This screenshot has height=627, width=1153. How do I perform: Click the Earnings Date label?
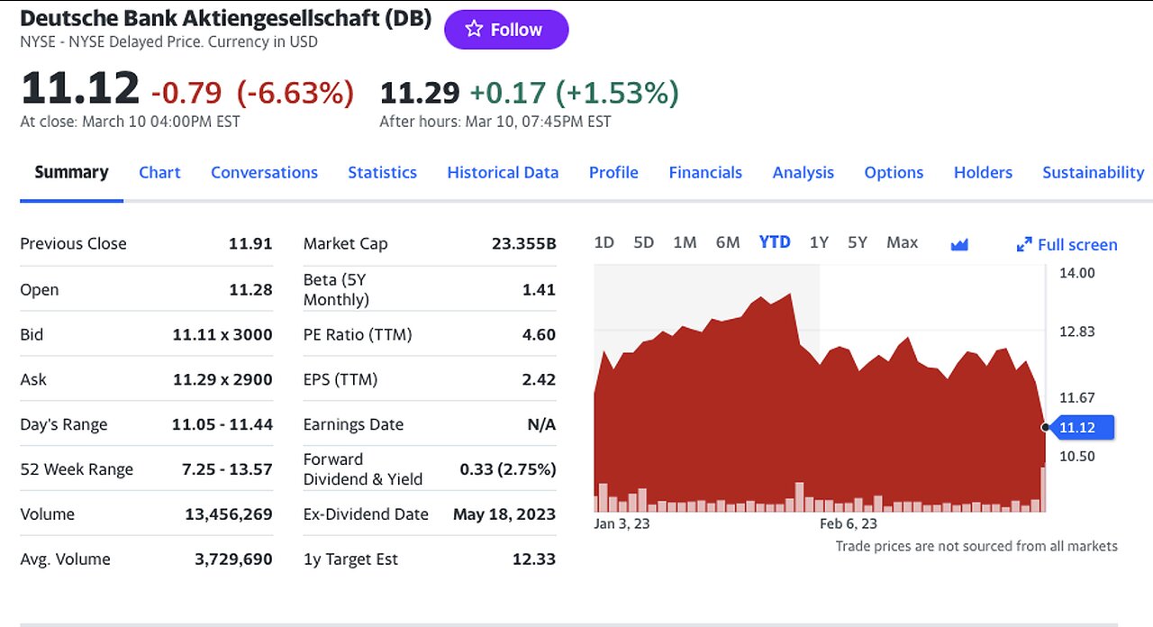coord(353,424)
